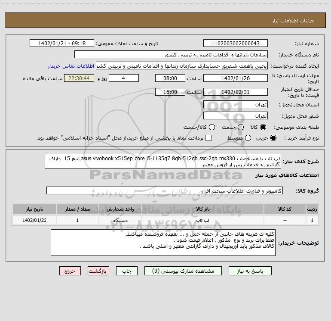
Task: Click the نام کالا column header
Action: pyautogui.click(x=202, y=209)
